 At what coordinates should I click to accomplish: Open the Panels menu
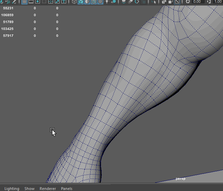click(x=67, y=189)
